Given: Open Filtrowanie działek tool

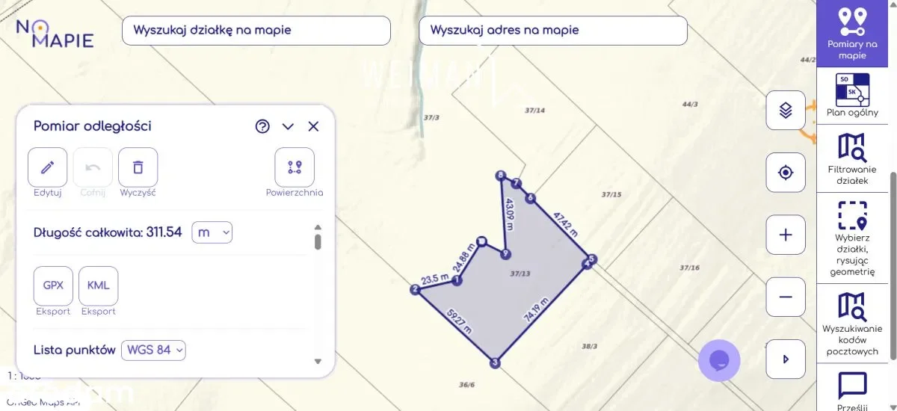Looking at the screenshot, I should (x=852, y=159).
